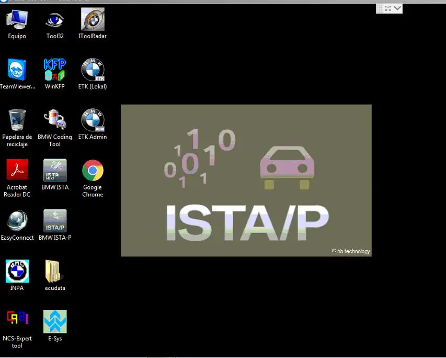
Task: Open Google Chrome
Action: (x=92, y=171)
